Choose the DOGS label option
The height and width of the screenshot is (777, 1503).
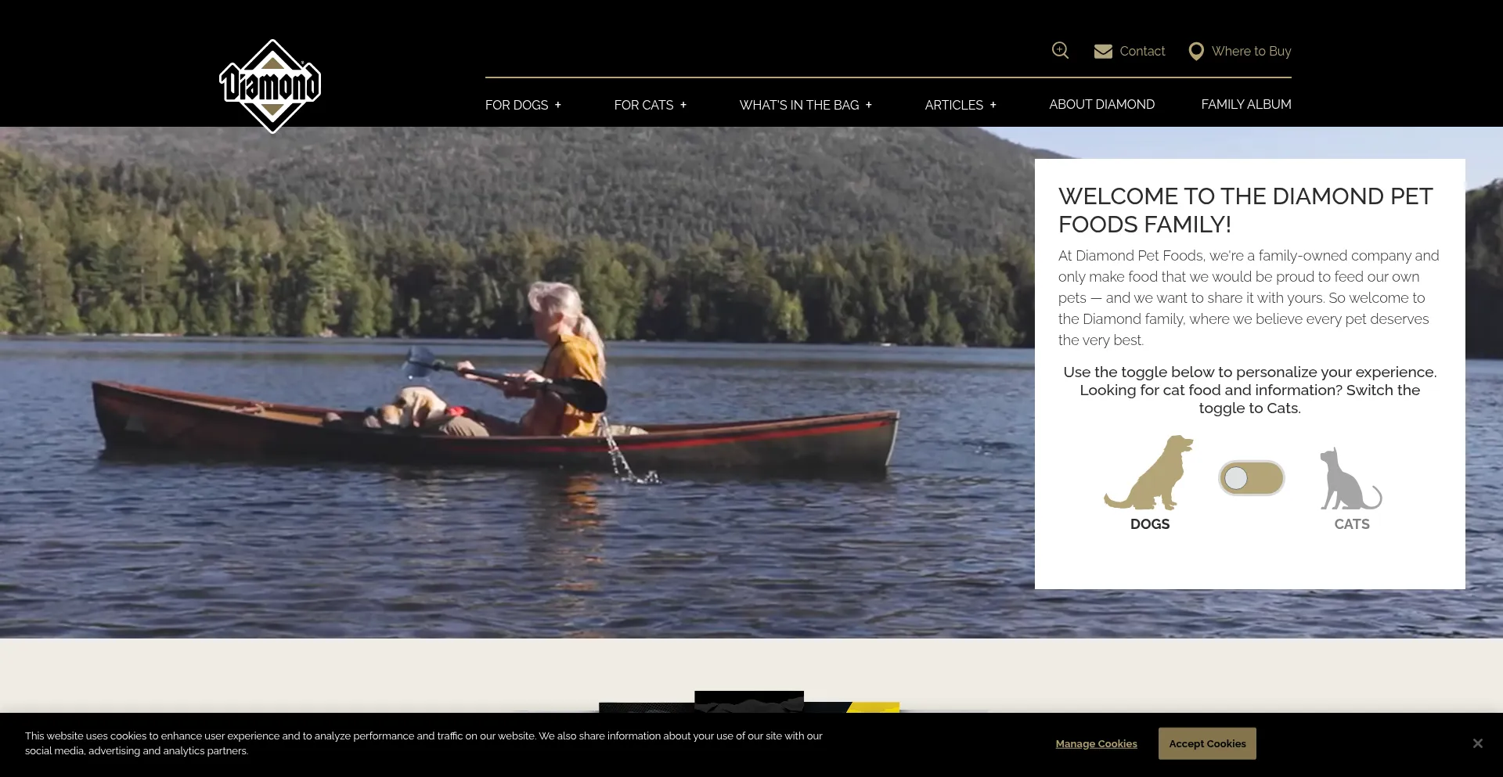pyautogui.click(x=1150, y=524)
